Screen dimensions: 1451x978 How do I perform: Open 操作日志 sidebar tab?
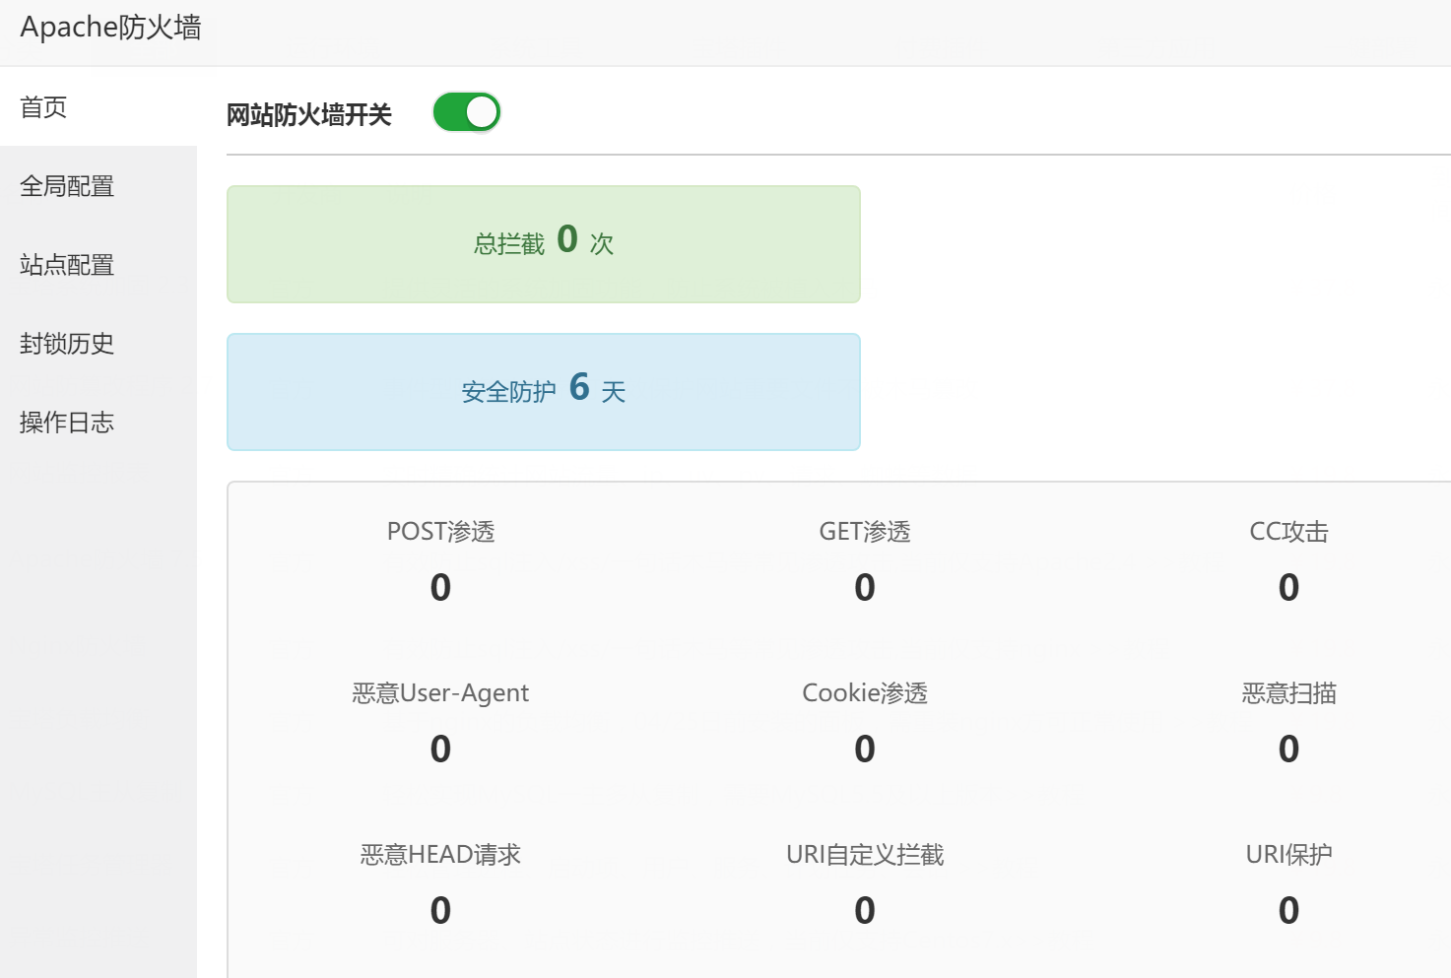99,423
